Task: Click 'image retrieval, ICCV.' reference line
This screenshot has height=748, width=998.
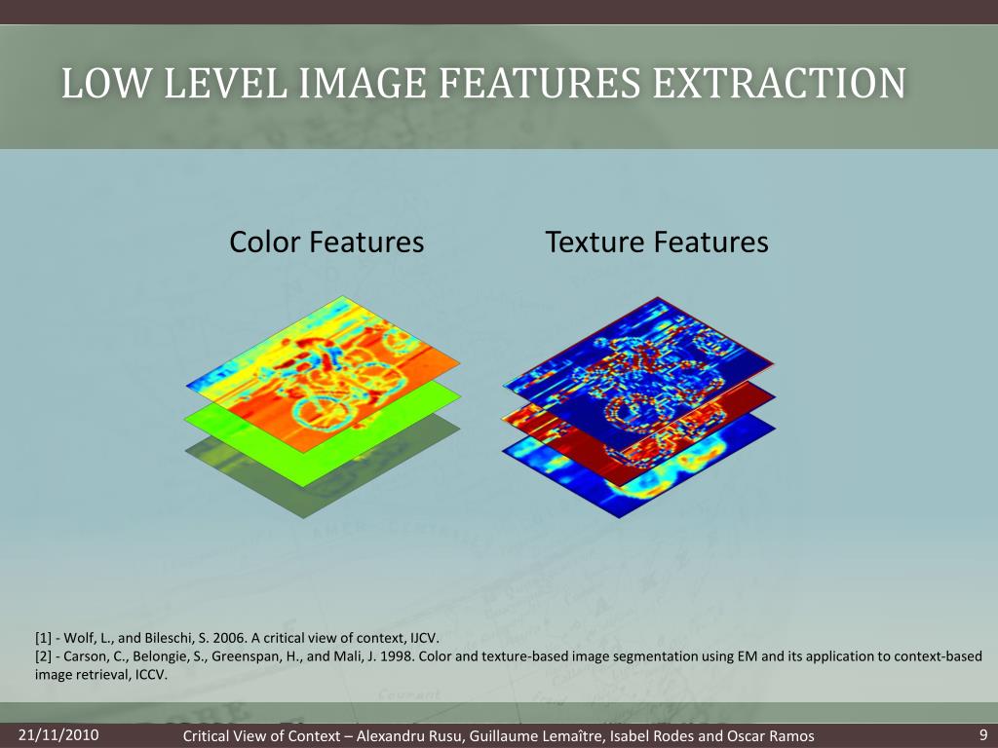Action: (x=101, y=674)
